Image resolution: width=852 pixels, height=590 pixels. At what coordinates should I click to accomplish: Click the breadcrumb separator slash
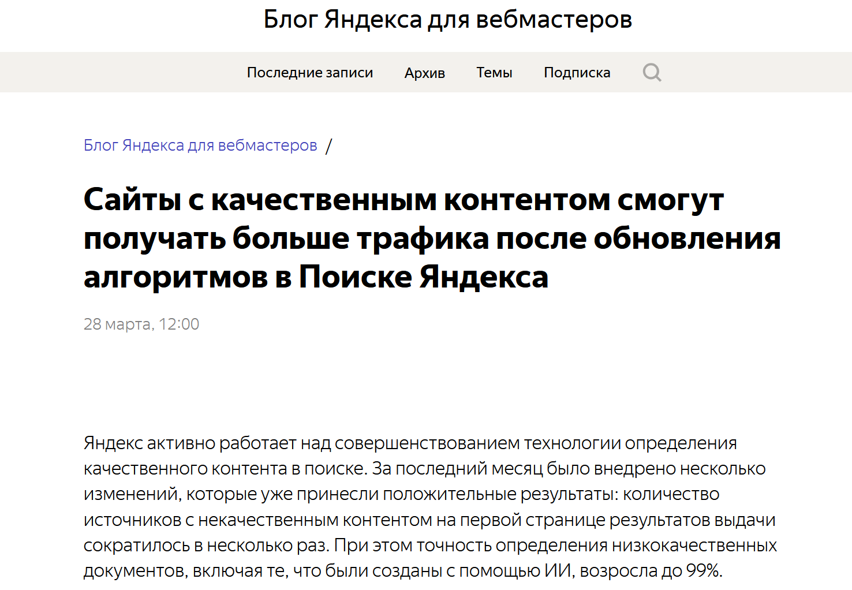330,146
